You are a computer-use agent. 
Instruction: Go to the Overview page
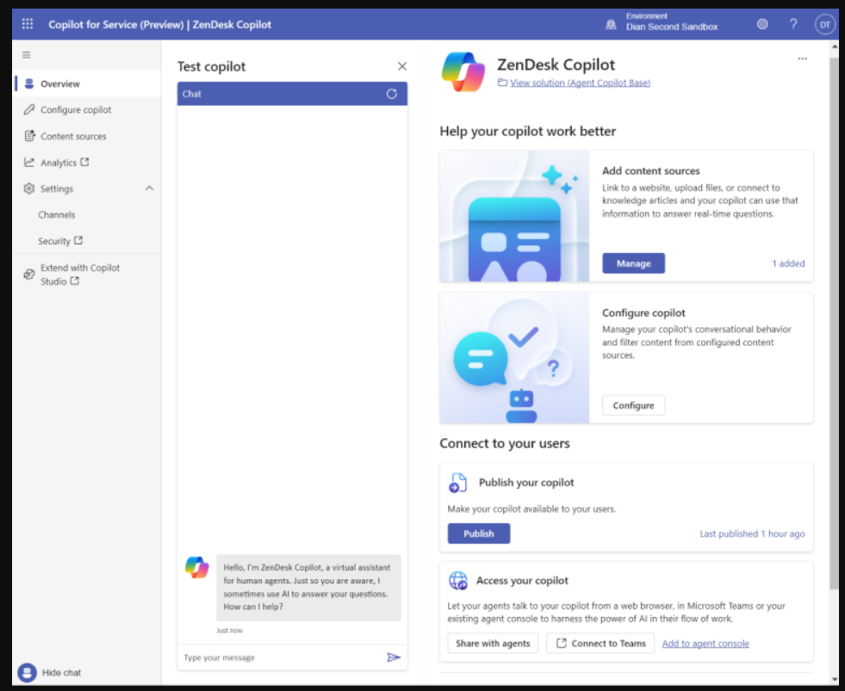click(x=88, y=83)
